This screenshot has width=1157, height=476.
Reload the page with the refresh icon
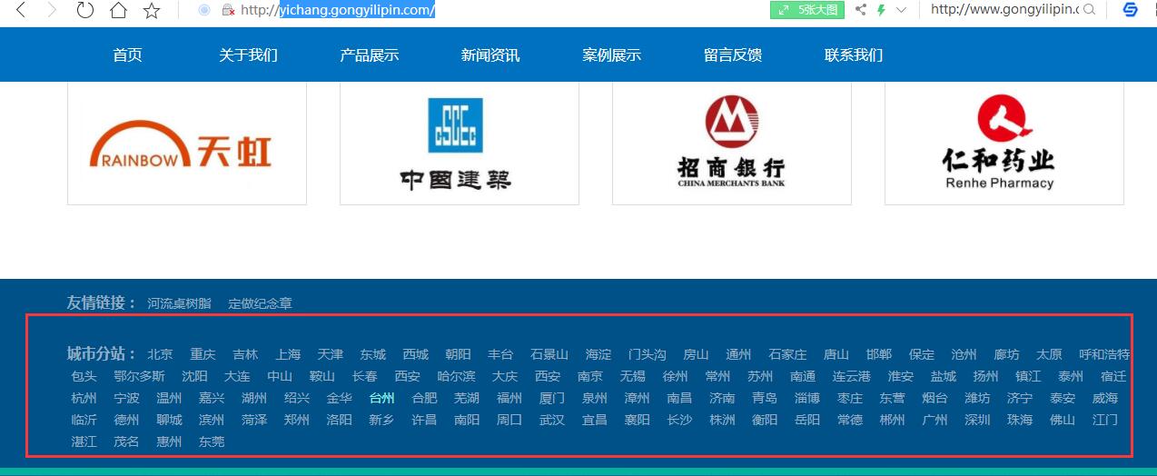pos(84,10)
